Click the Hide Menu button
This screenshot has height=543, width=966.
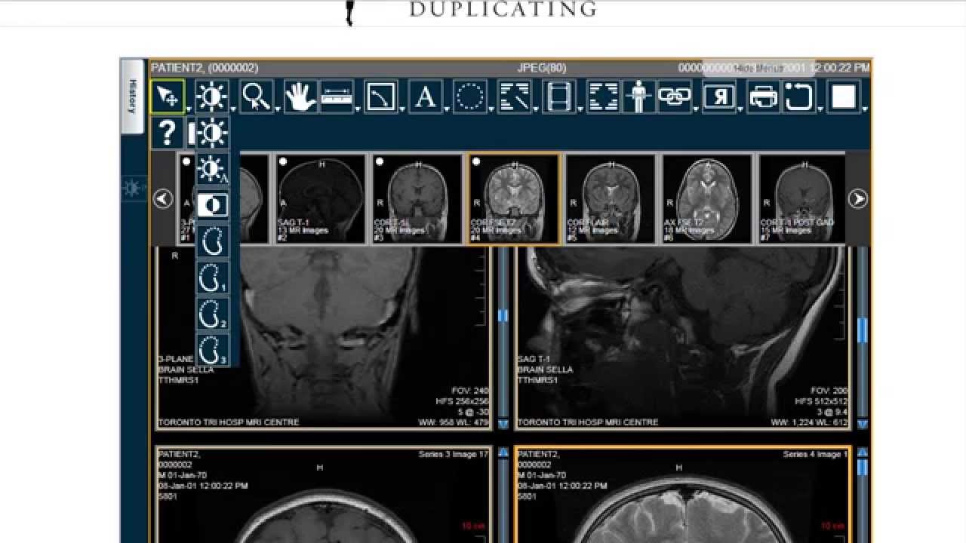coord(758,68)
